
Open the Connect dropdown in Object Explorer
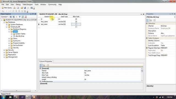coord(4,17)
